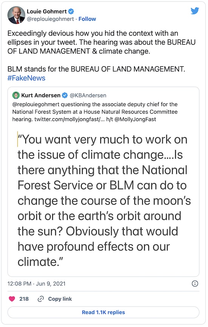Click the Copy link text
This screenshot has width=208, height=327.
point(60,299)
